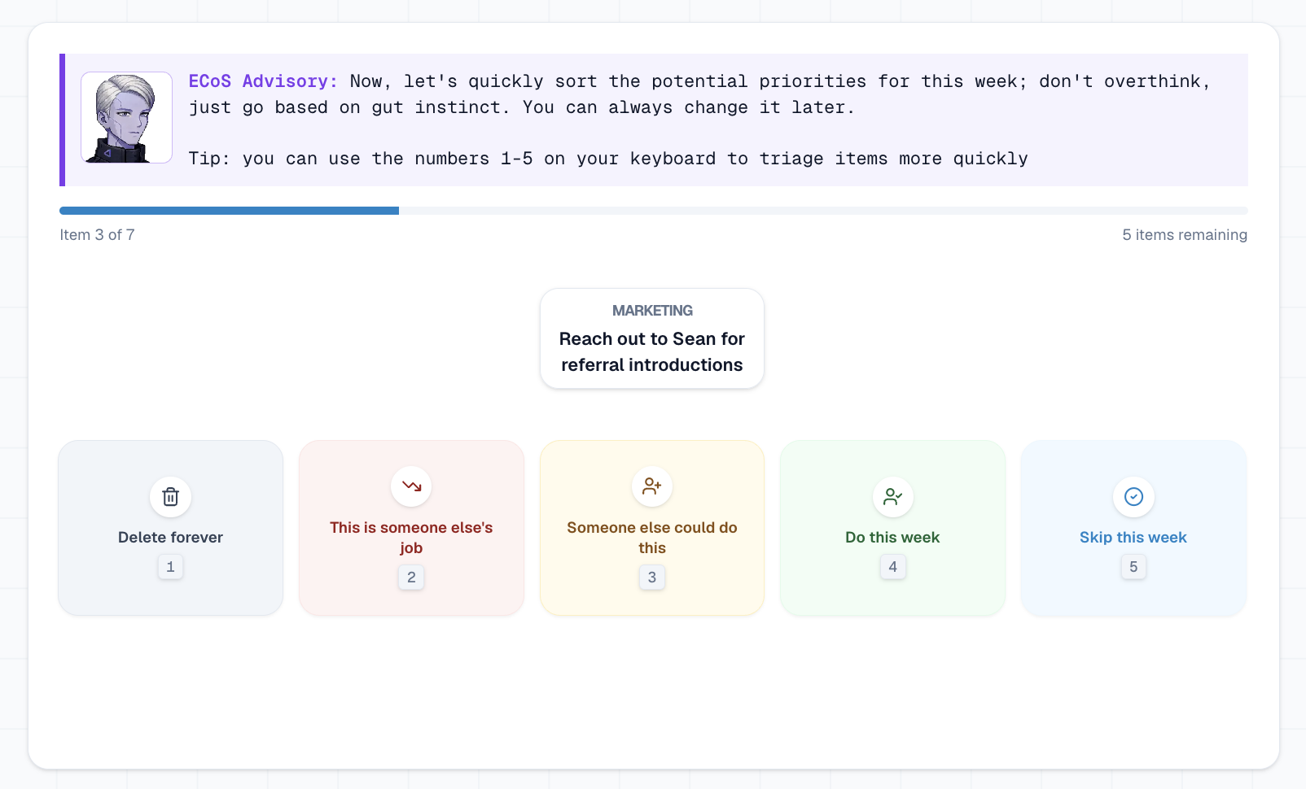Viewport: 1306px width, 789px height.
Task: Select the "Skip this week" label
Action: [1133, 538]
